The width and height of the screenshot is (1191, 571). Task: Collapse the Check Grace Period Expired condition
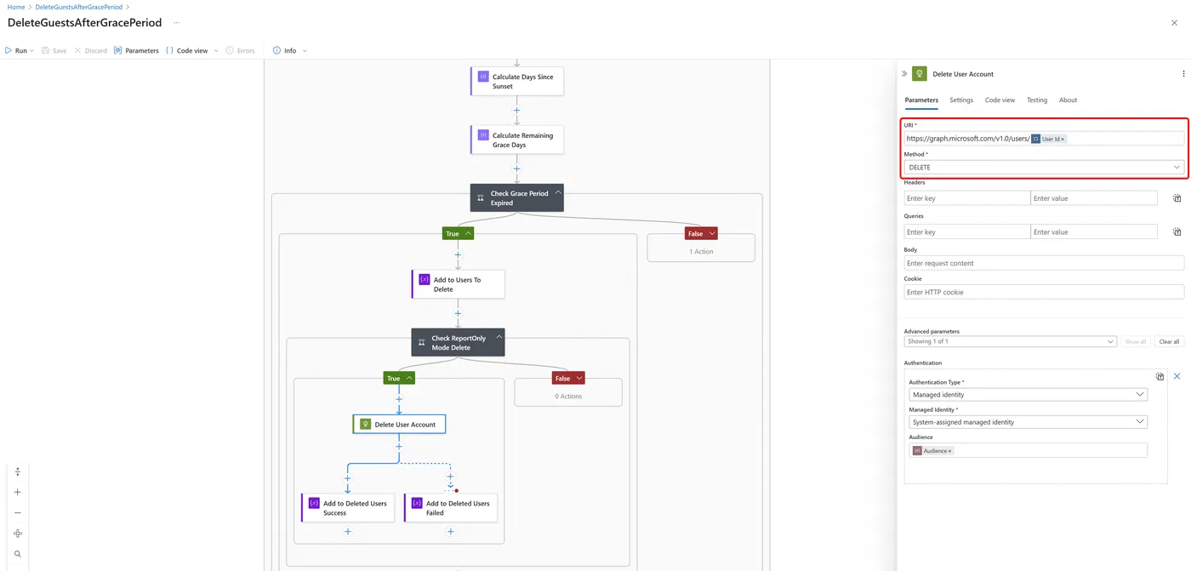coord(558,193)
